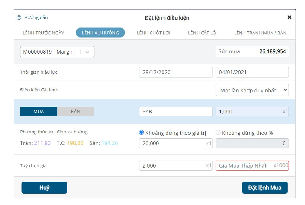Select Khoảng dừng theo giá trị radio

pos(142,132)
